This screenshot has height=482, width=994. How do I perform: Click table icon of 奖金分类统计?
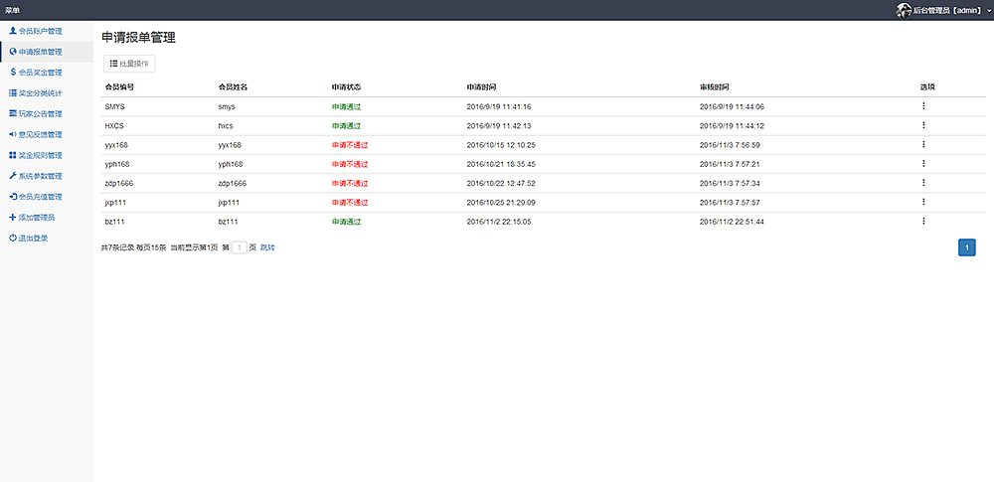pos(13,93)
